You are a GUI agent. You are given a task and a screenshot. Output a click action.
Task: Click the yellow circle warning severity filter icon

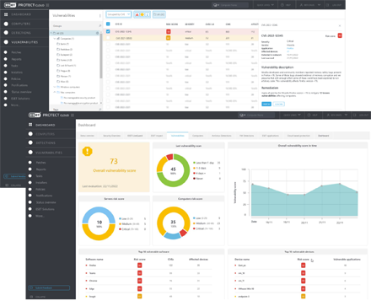142,14
